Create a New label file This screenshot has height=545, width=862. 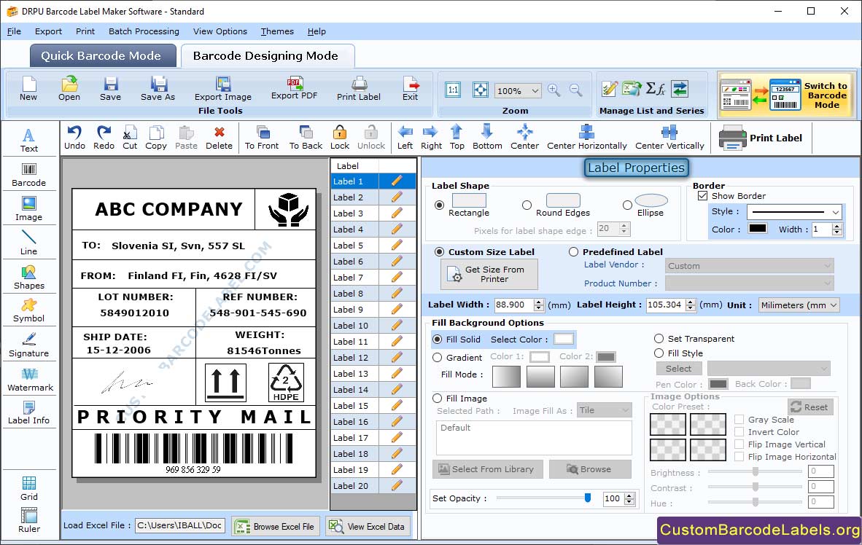click(28, 89)
